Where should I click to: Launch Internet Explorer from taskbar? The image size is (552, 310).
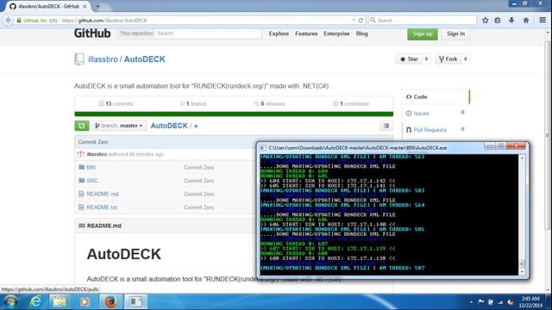(35, 301)
